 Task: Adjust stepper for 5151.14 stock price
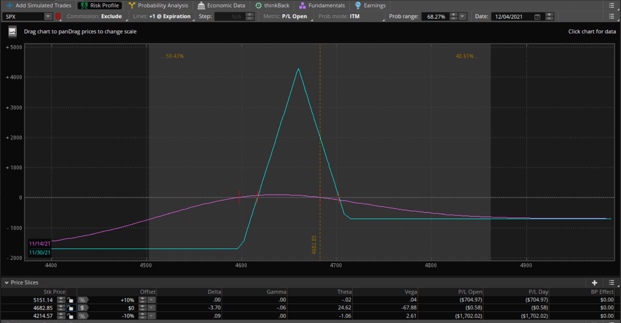coord(61,300)
